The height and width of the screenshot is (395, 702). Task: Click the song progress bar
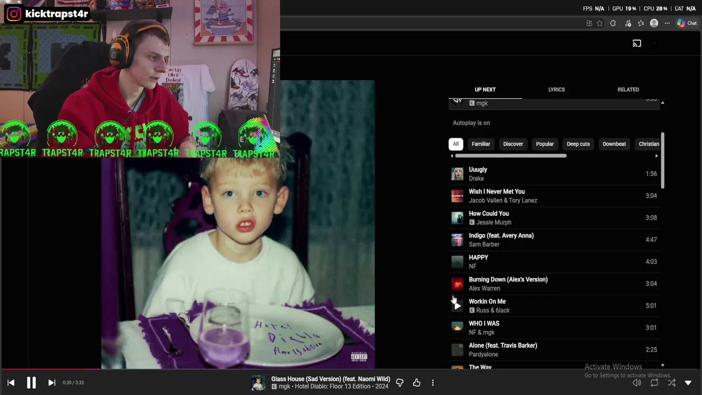(x=351, y=369)
